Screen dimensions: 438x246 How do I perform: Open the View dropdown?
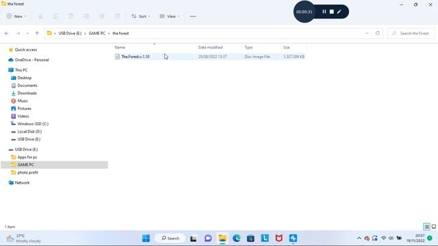[169, 16]
